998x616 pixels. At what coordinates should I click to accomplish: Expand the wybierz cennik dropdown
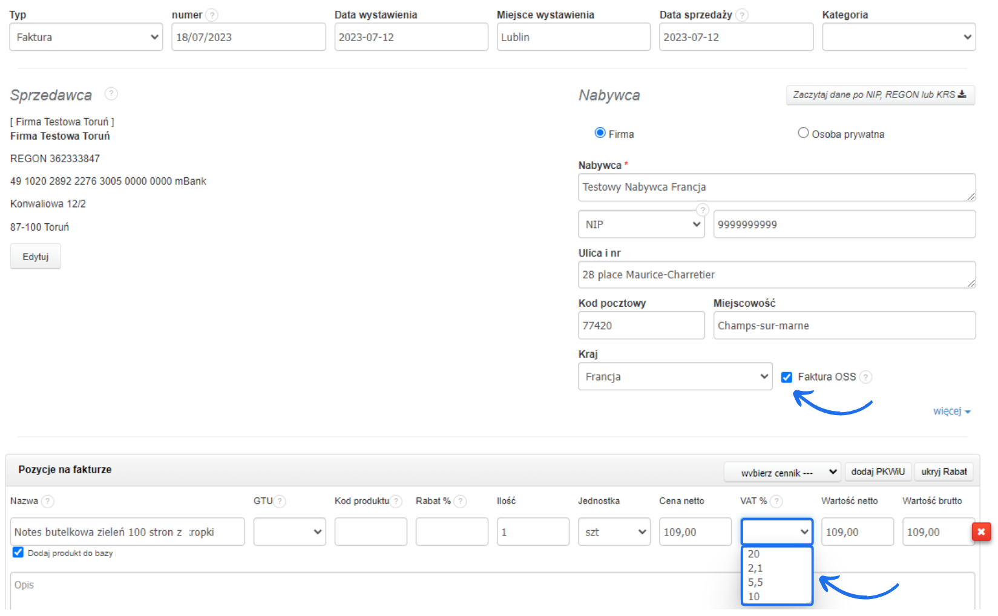click(x=782, y=472)
